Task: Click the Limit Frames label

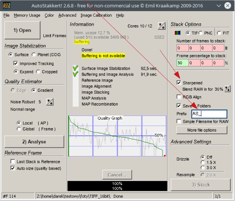Action: [54, 36]
